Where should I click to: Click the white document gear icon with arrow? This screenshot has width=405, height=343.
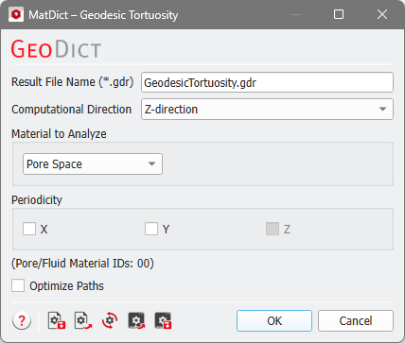click(83, 320)
